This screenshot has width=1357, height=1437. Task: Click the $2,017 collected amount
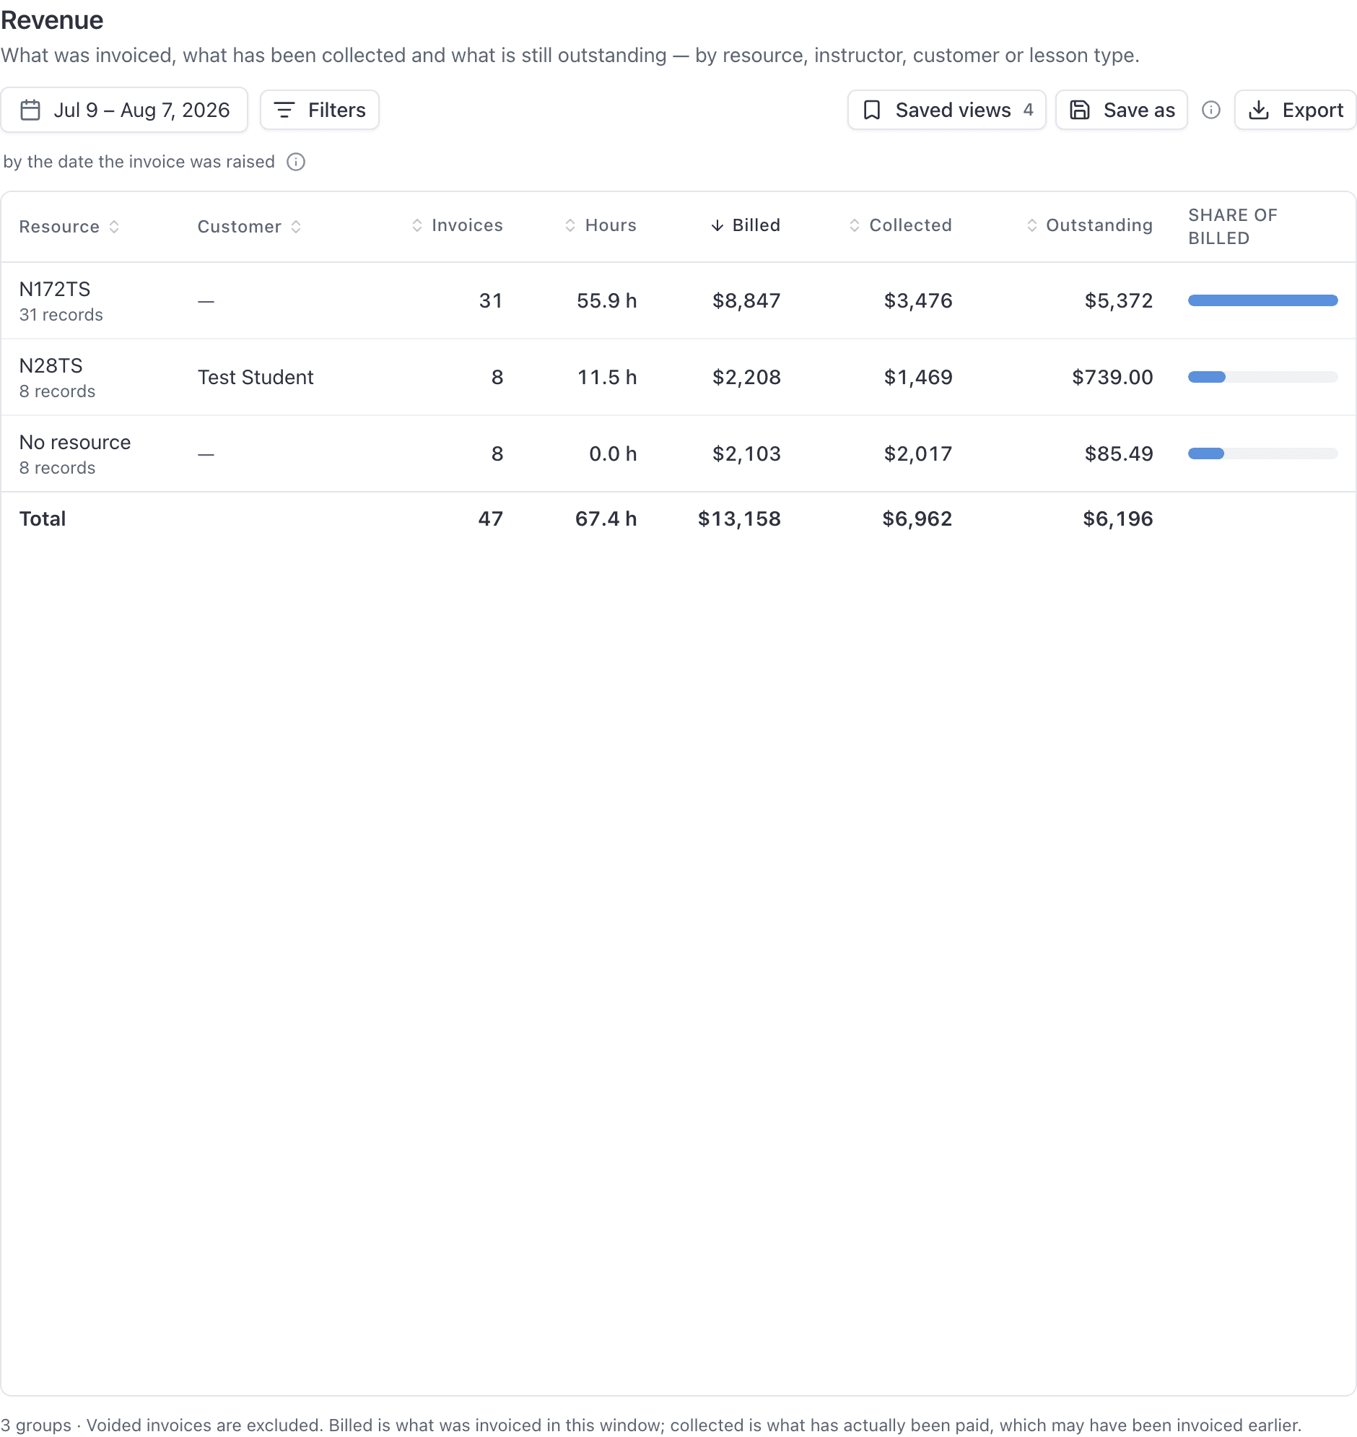918,453
